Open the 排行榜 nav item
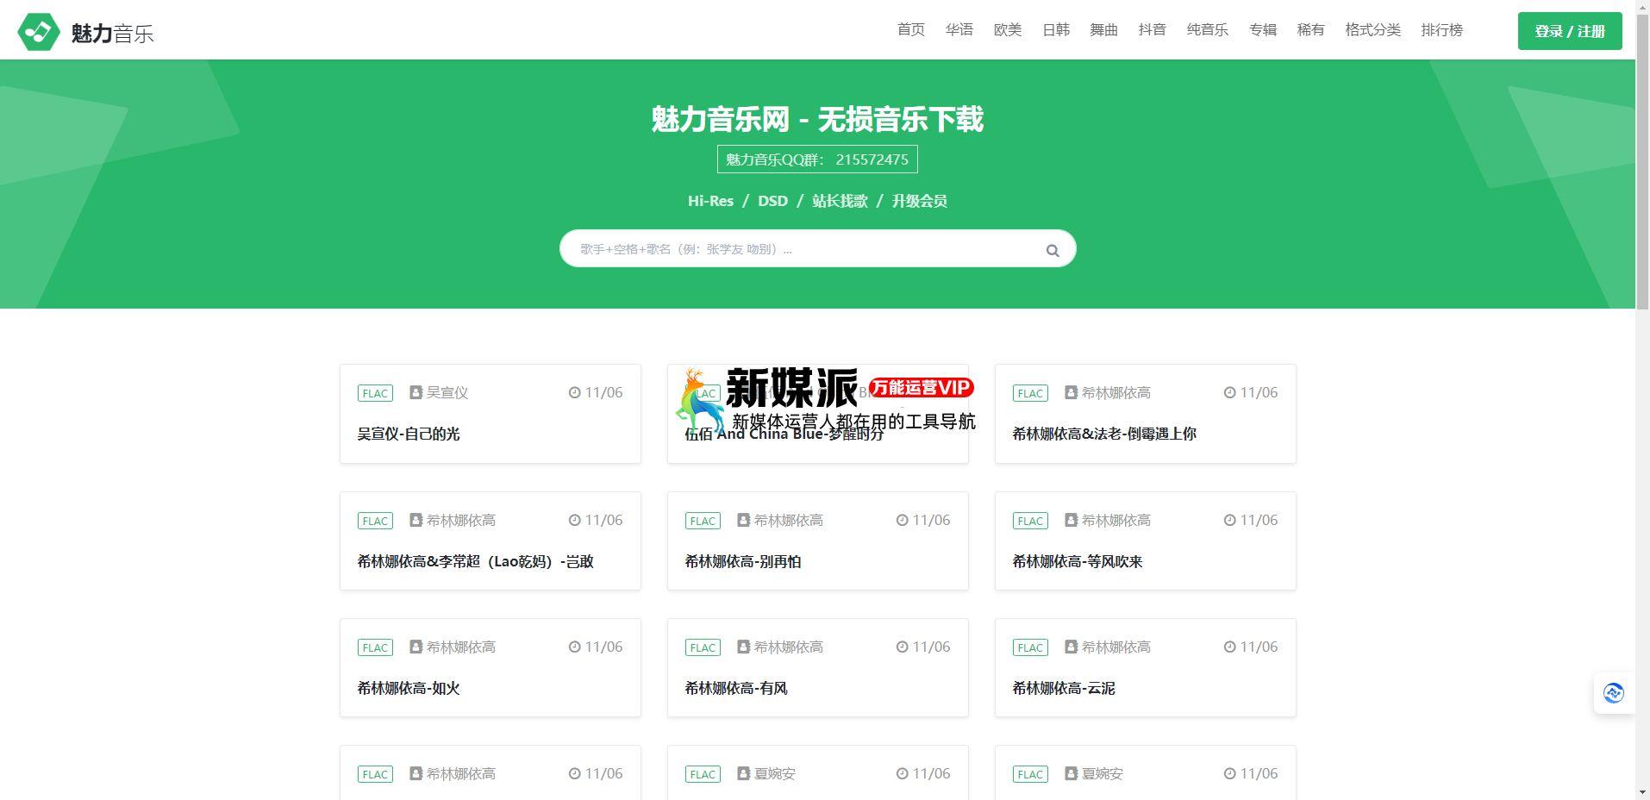The width and height of the screenshot is (1650, 800). (x=1441, y=30)
